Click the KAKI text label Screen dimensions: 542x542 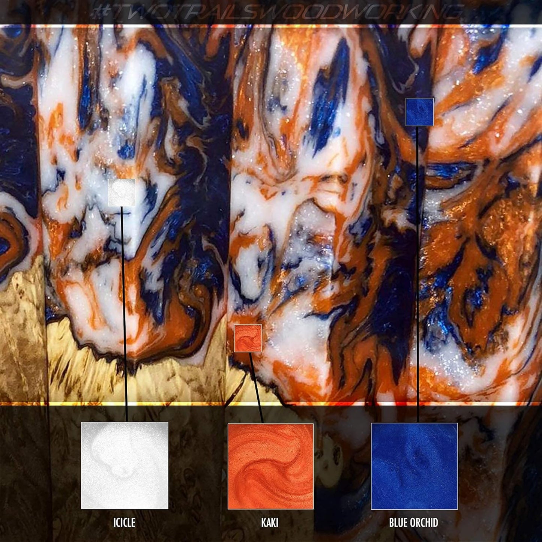click(x=270, y=522)
